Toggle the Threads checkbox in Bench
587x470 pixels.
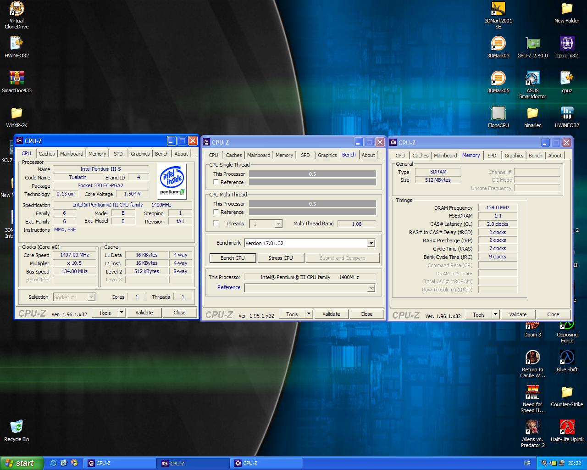point(216,224)
